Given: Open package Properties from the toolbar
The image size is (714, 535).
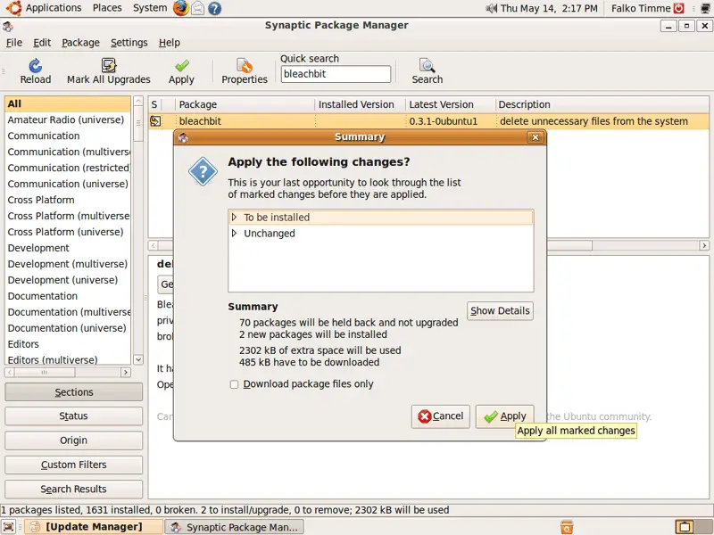Looking at the screenshot, I should (x=245, y=66).
